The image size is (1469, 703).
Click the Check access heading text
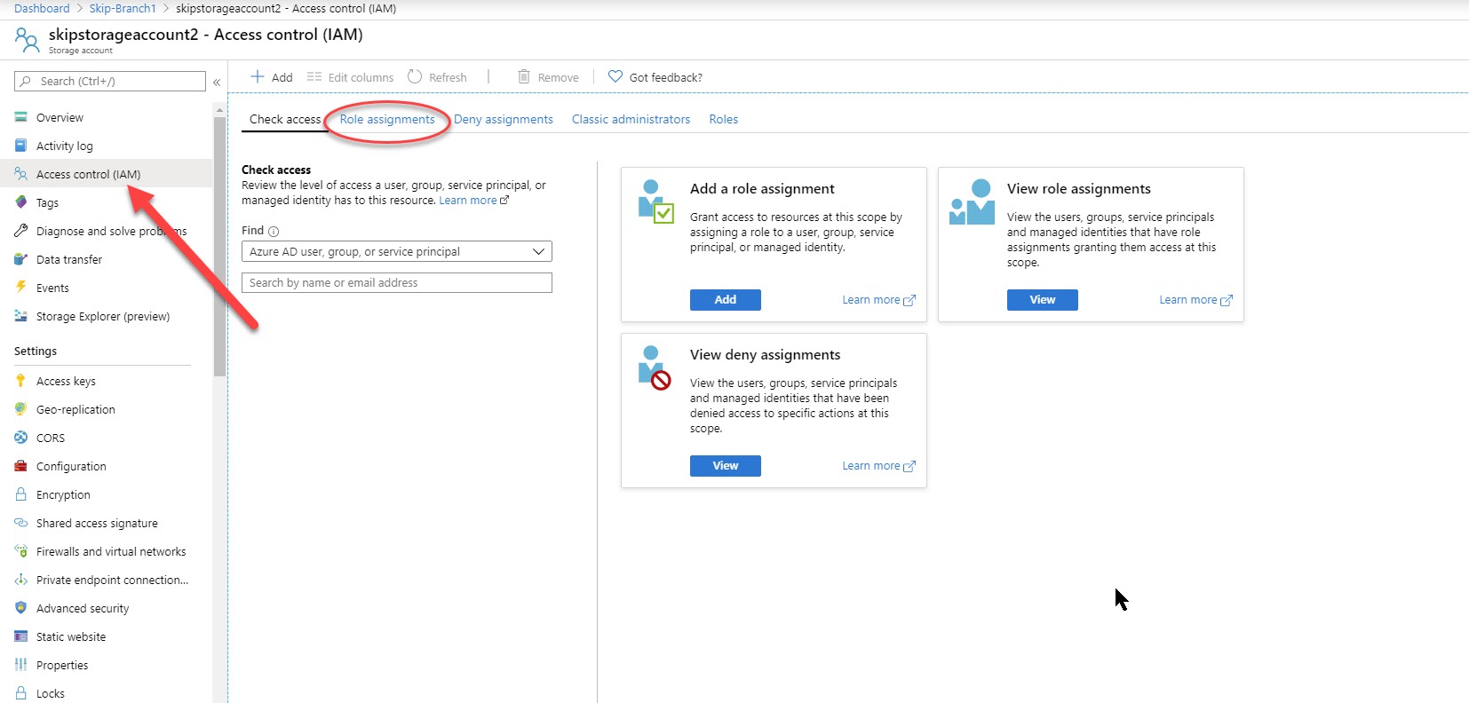[x=276, y=170]
